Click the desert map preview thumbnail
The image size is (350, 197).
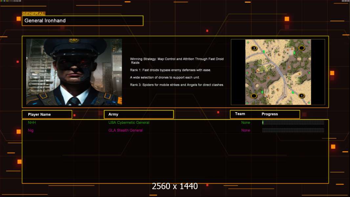point(278,72)
